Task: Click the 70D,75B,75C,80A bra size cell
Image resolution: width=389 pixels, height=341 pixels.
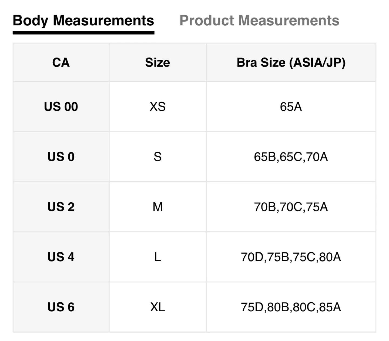Action: coord(291,257)
